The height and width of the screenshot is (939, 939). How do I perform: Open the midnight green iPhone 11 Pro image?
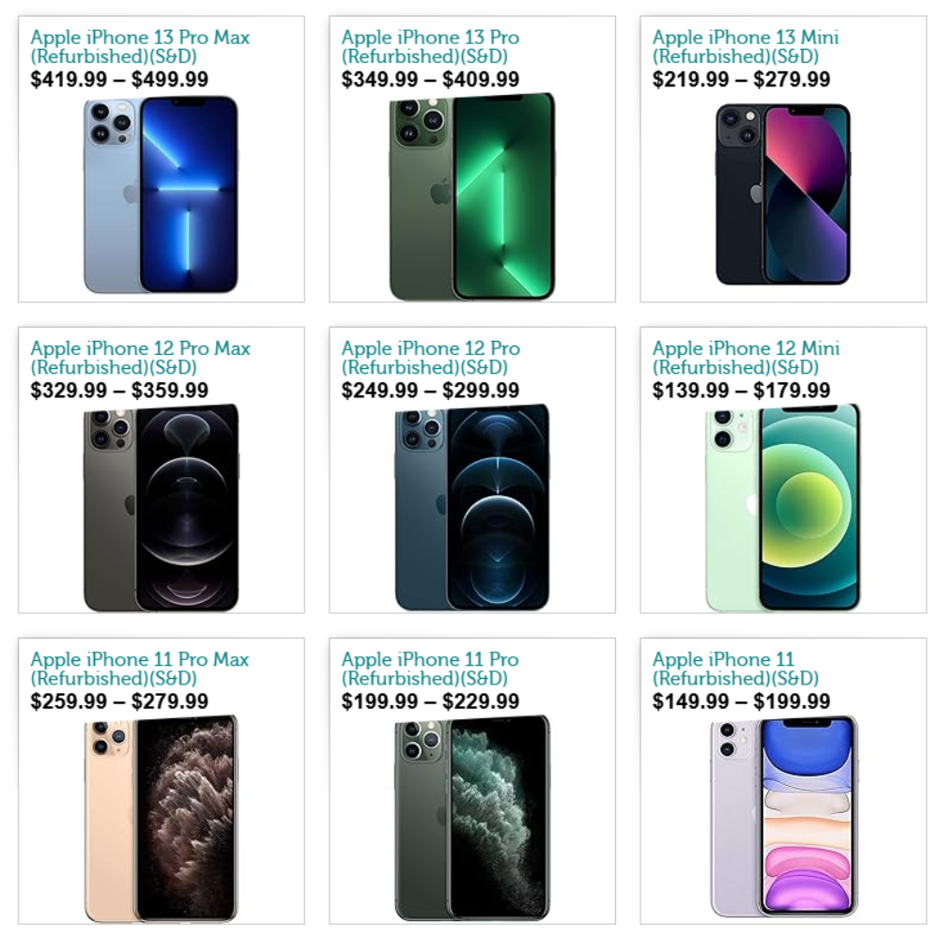pos(472,819)
